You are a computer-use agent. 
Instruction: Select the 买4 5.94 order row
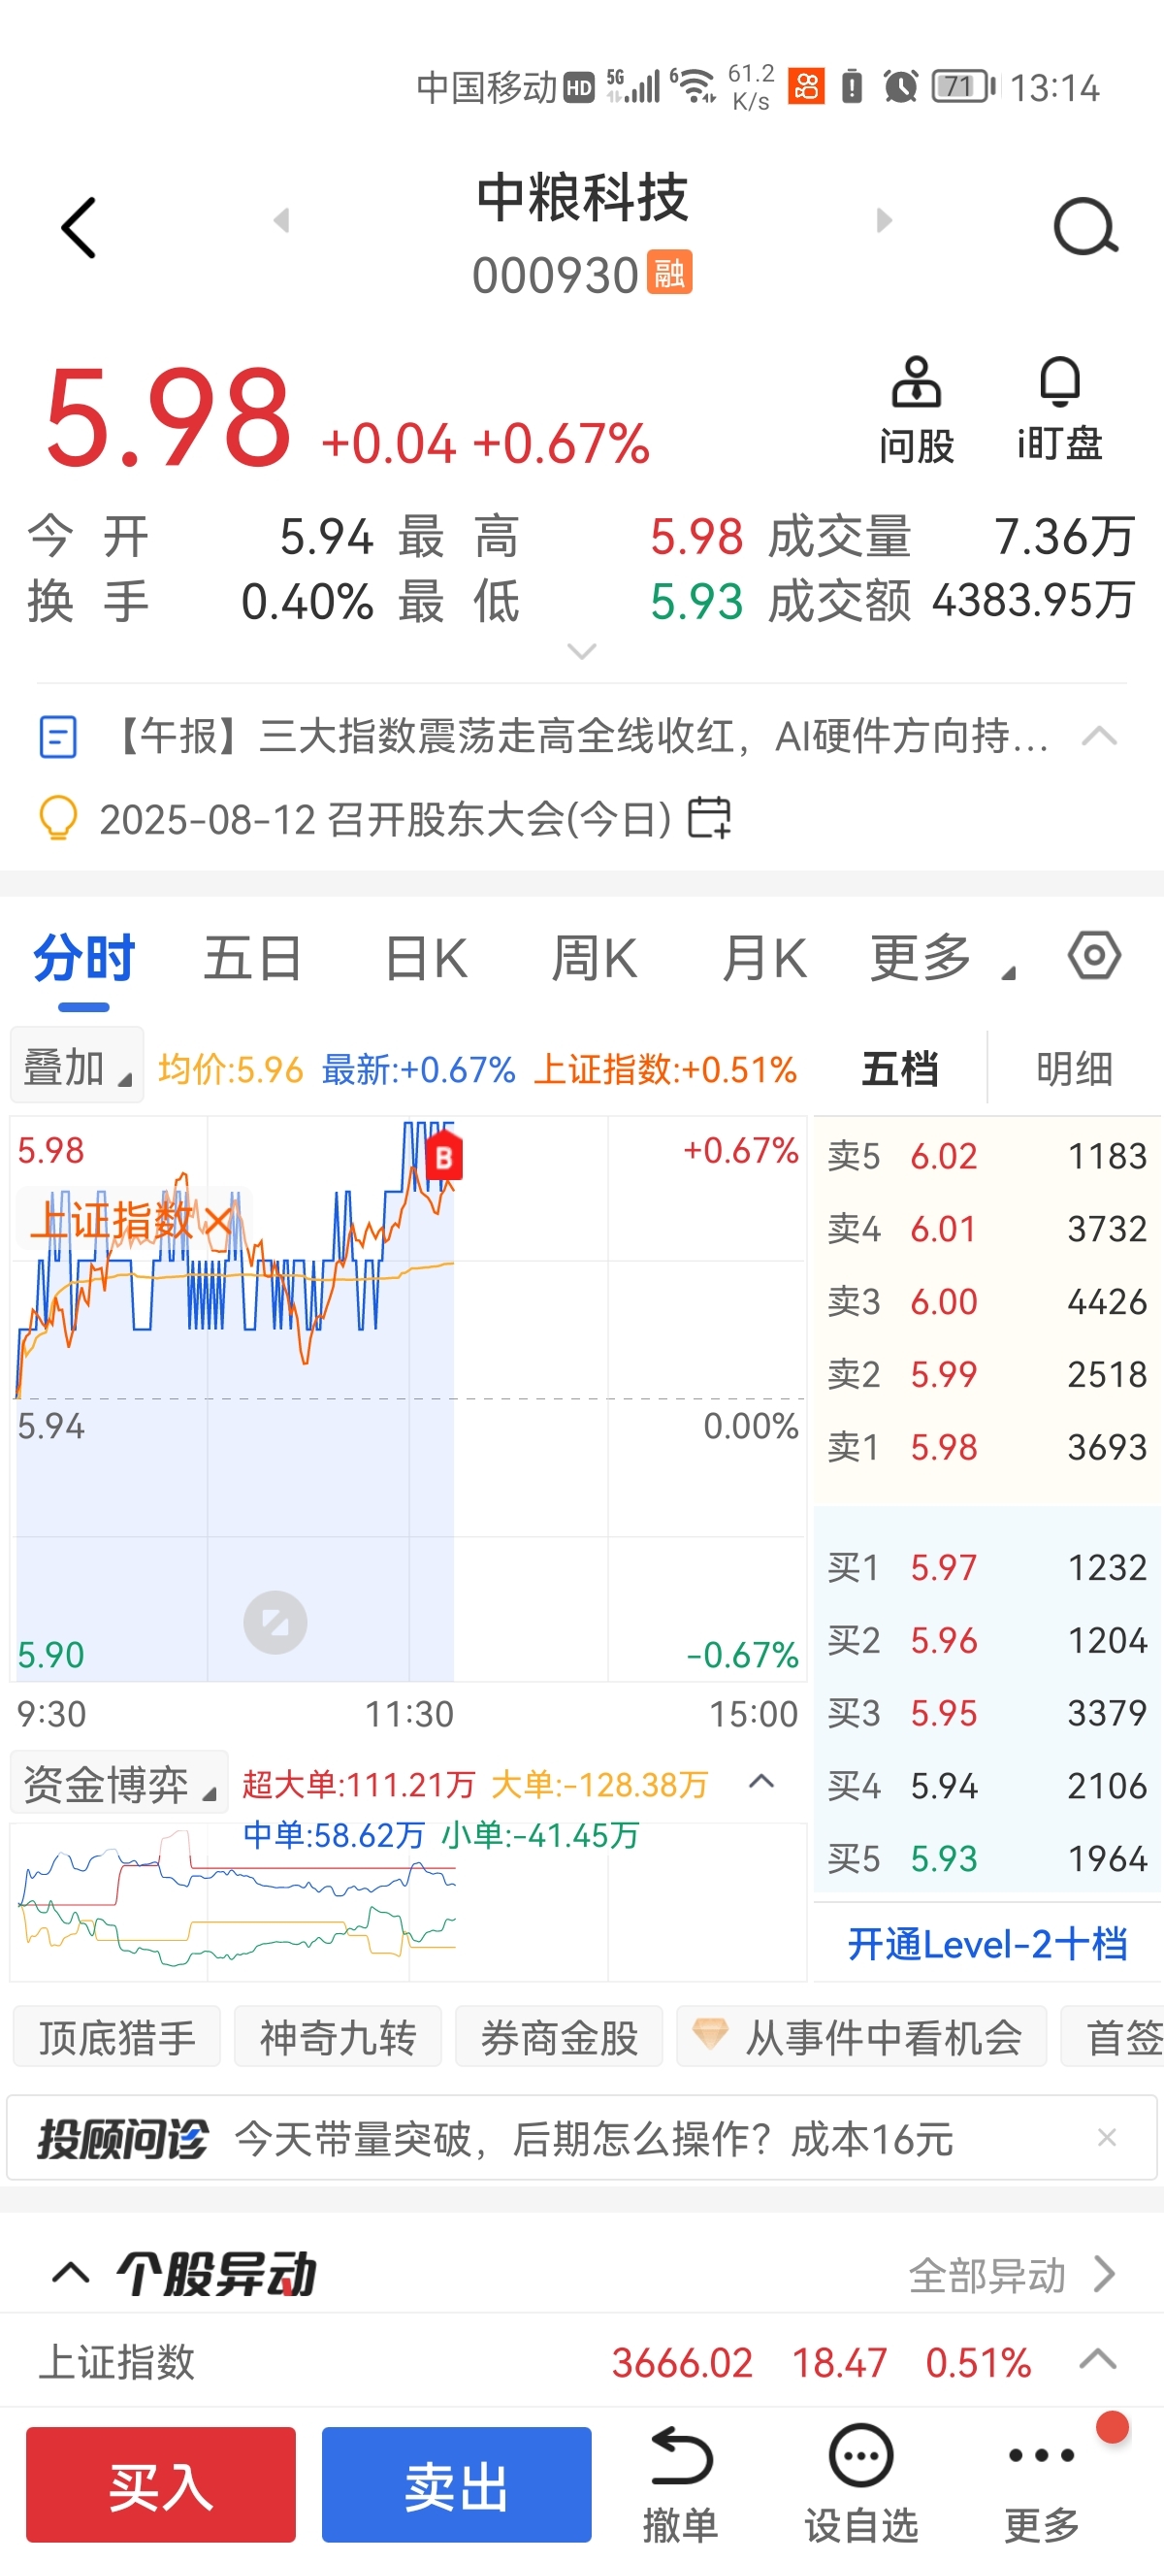pos(987,1787)
